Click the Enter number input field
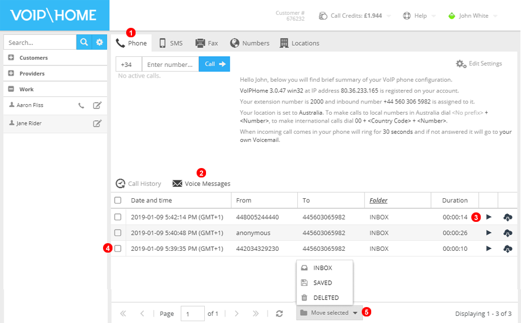The image size is (521, 323). pos(170,64)
